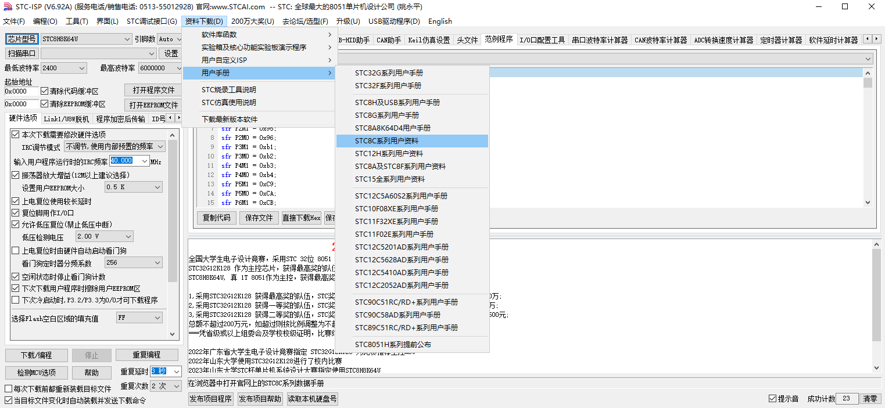Open the 串口波特率计算器 tab
This screenshot has height=408, width=885.
[x=600, y=40]
